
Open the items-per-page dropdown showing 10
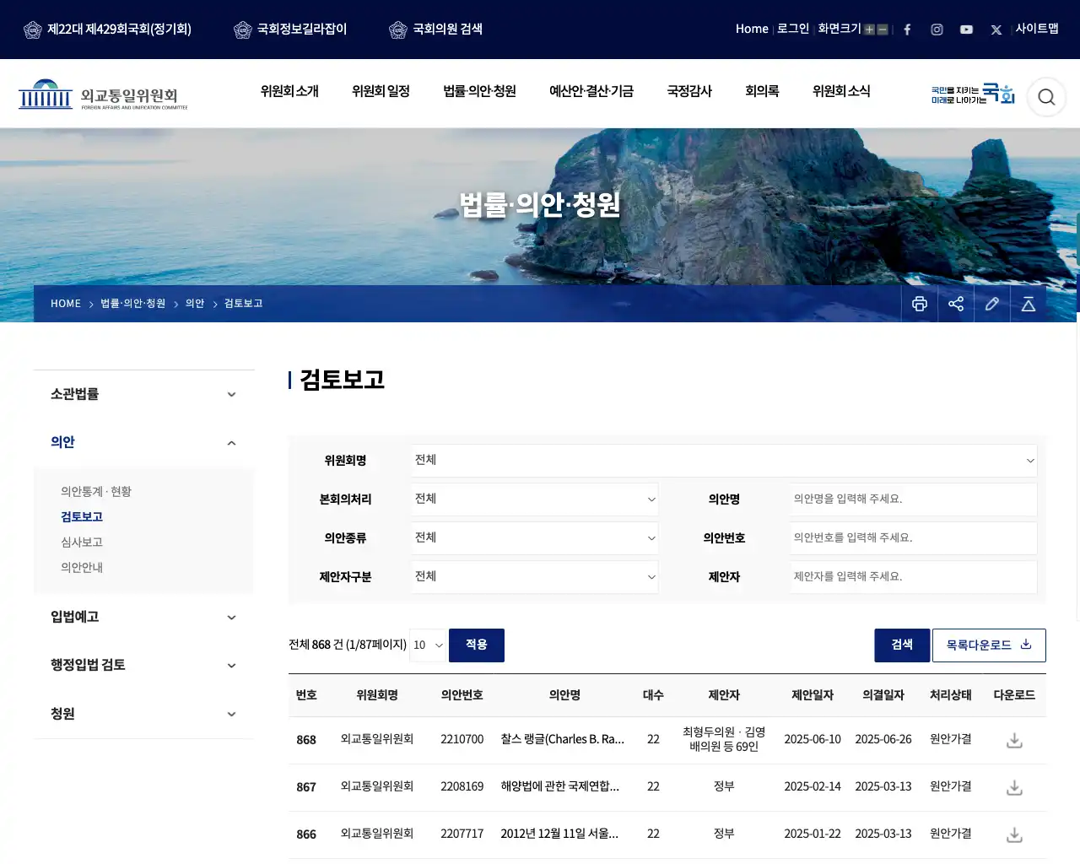coord(428,645)
